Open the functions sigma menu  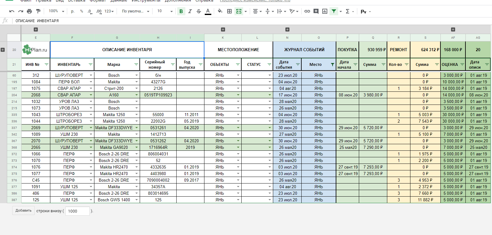tap(349, 11)
